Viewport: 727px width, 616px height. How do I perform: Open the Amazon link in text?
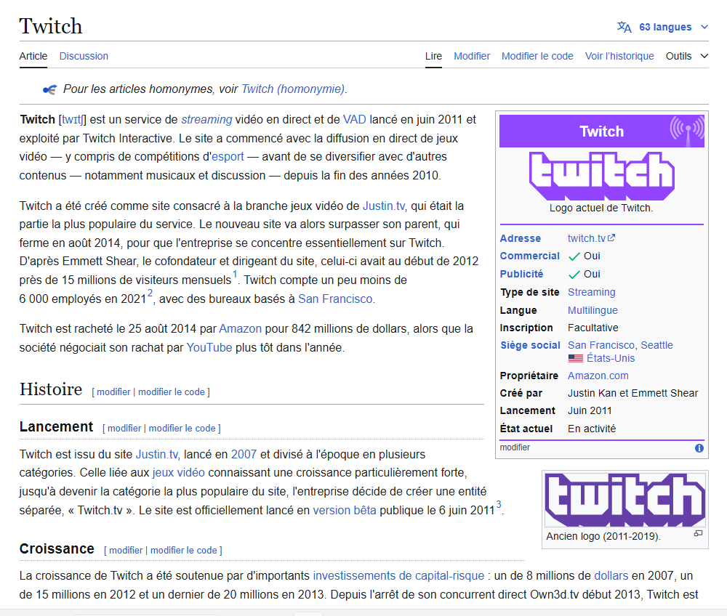click(240, 329)
